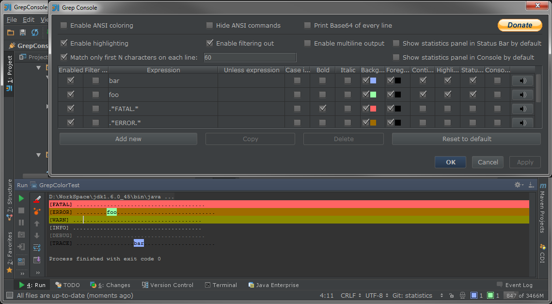Click the Donate button

[x=520, y=25]
